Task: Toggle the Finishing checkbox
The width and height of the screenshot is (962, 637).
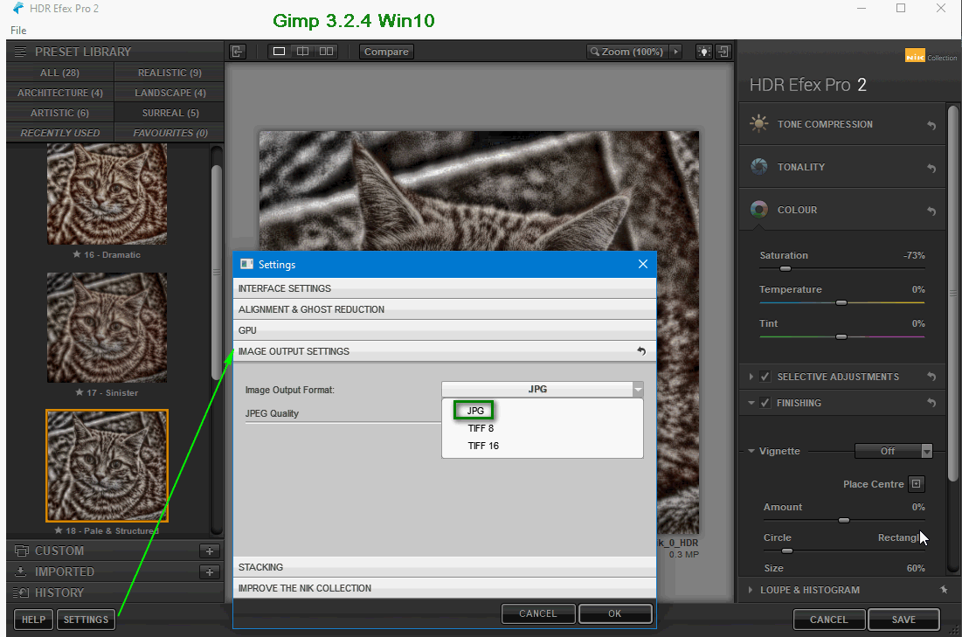Action: click(765, 403)
